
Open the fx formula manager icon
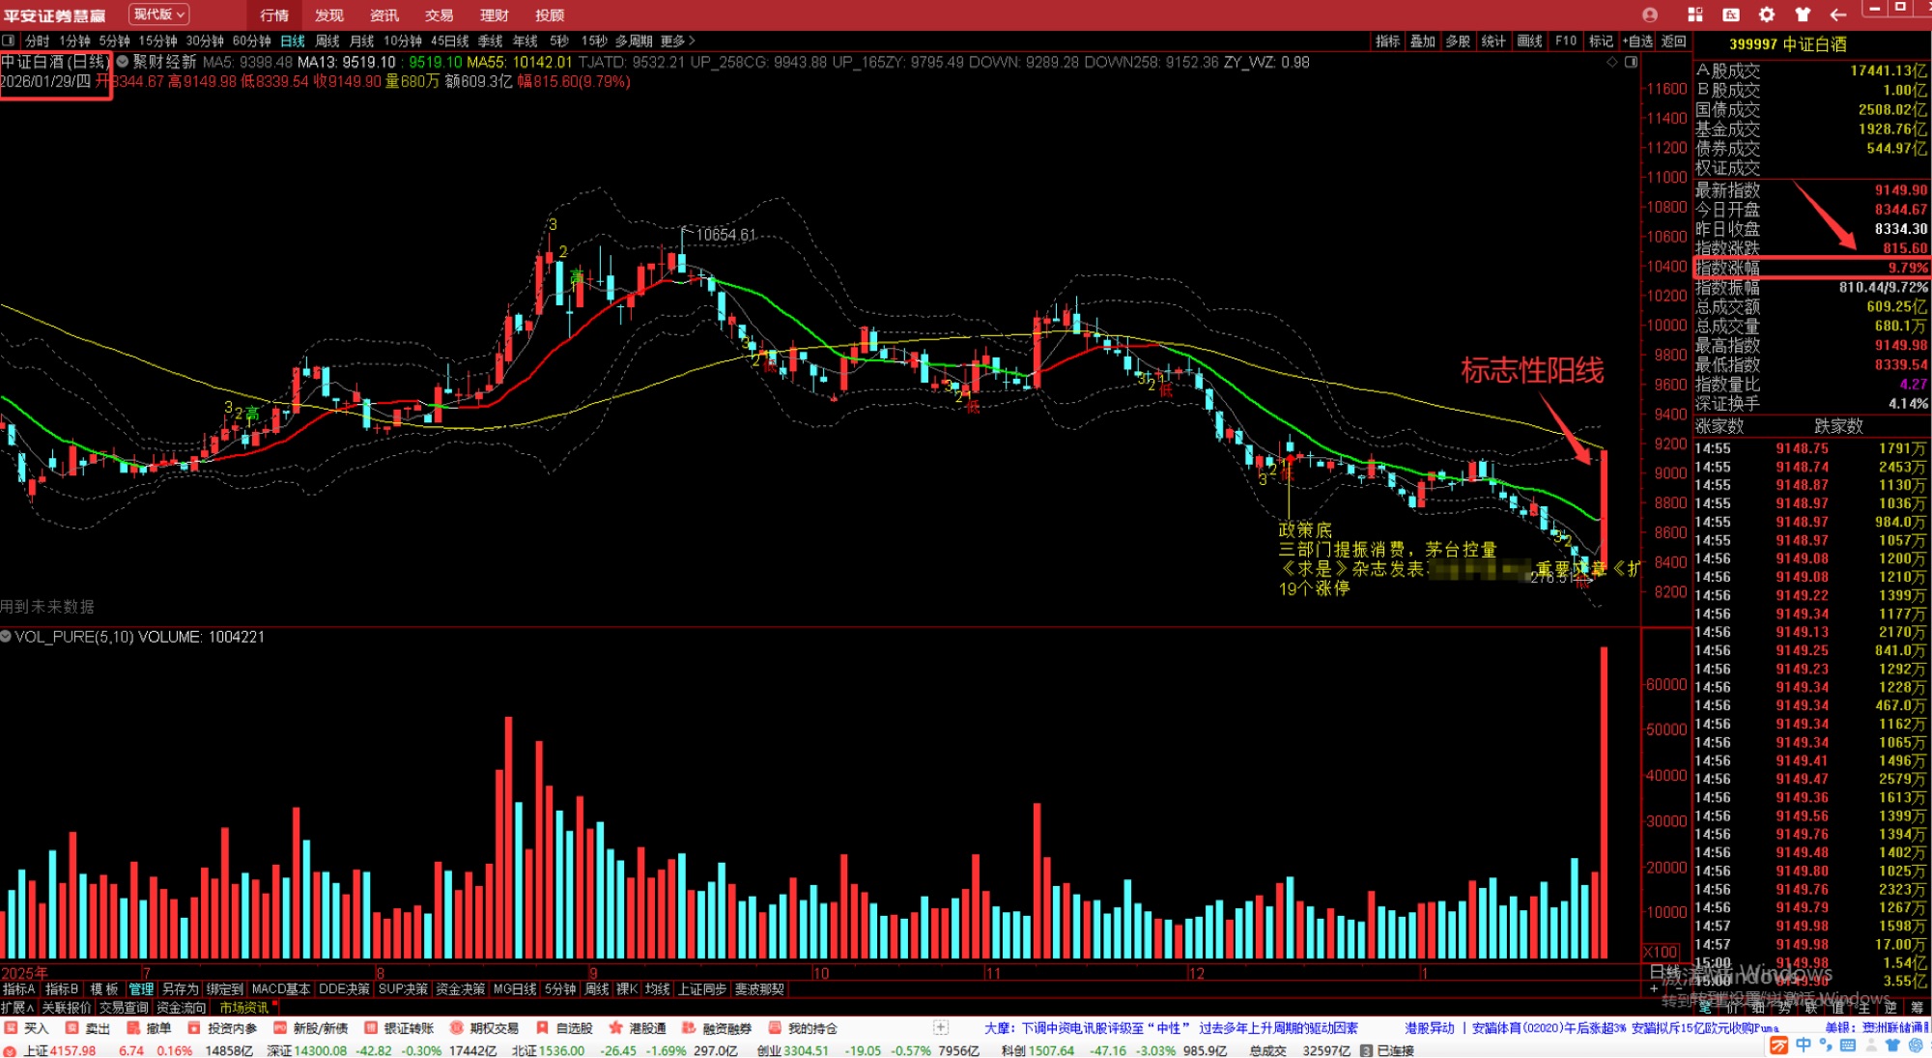coord(1731,14)
